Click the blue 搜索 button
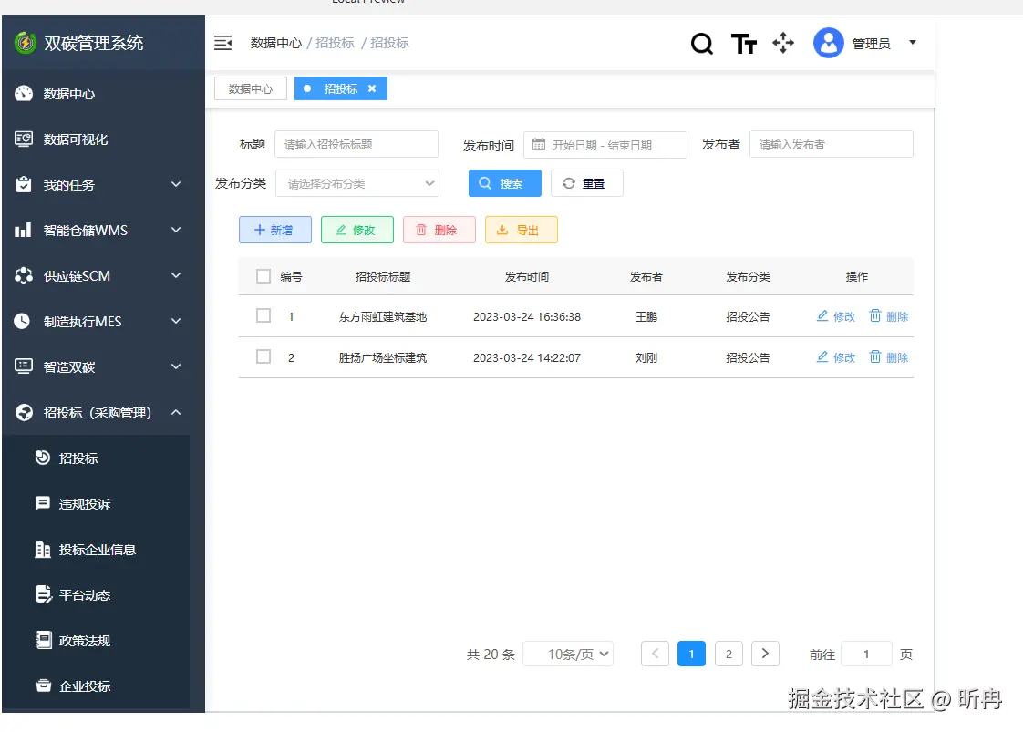Viewport: 1023px width, 732px height. pos(505,183)
